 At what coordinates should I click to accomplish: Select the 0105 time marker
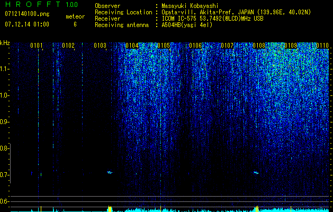164,46
